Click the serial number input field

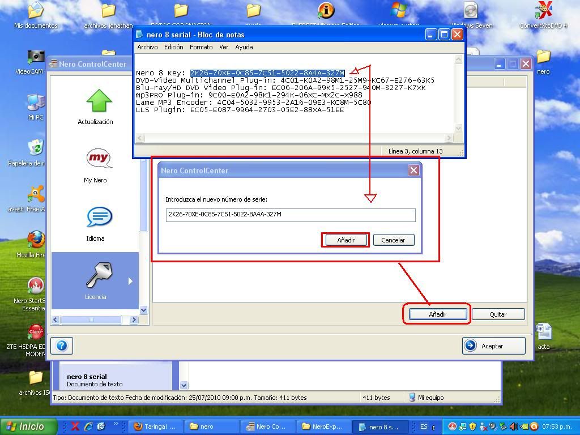coord(291,215)
